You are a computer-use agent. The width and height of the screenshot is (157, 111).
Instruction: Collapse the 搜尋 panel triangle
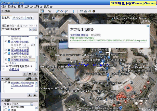point(2,11)
